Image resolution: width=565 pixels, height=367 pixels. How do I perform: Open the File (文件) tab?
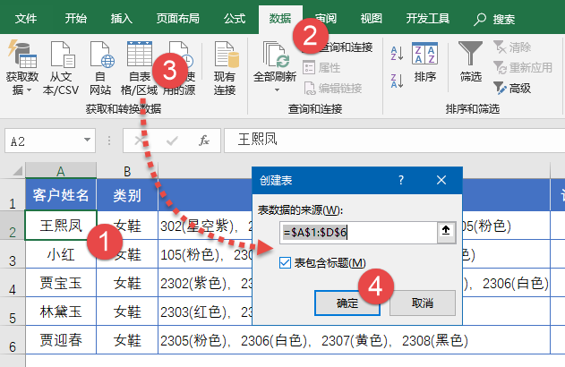[26, 19]
